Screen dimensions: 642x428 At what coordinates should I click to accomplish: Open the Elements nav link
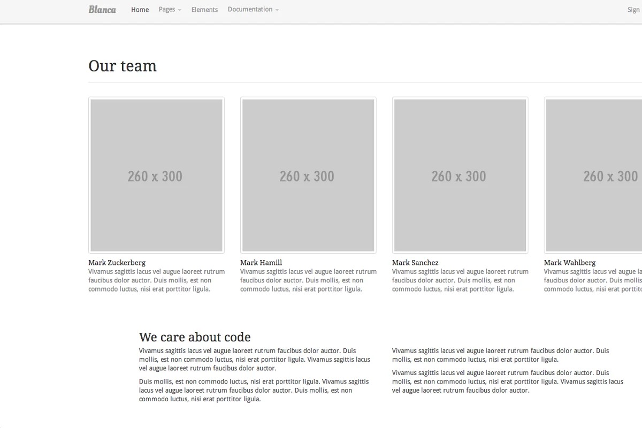click(204, 10)
